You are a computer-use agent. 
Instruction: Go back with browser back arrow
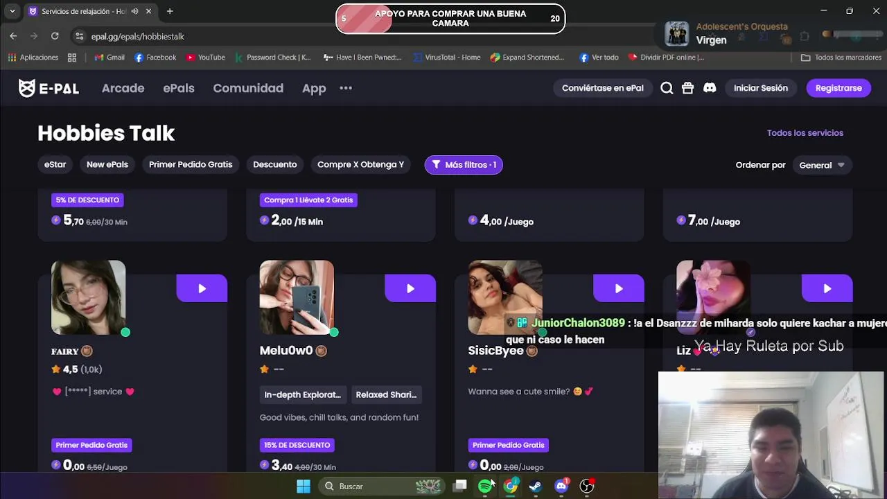[x=13, y=36]
